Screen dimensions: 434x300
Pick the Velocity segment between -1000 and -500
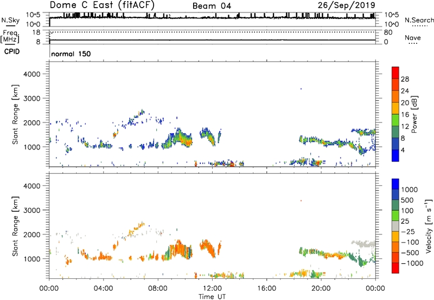[395, 258]
